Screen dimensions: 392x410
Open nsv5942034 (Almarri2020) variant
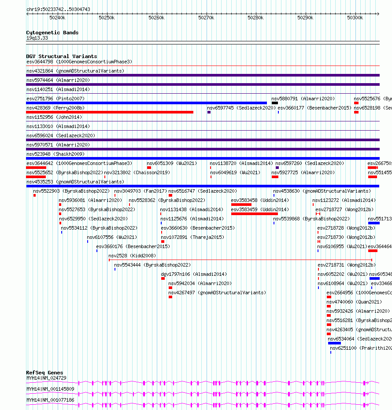200,283
